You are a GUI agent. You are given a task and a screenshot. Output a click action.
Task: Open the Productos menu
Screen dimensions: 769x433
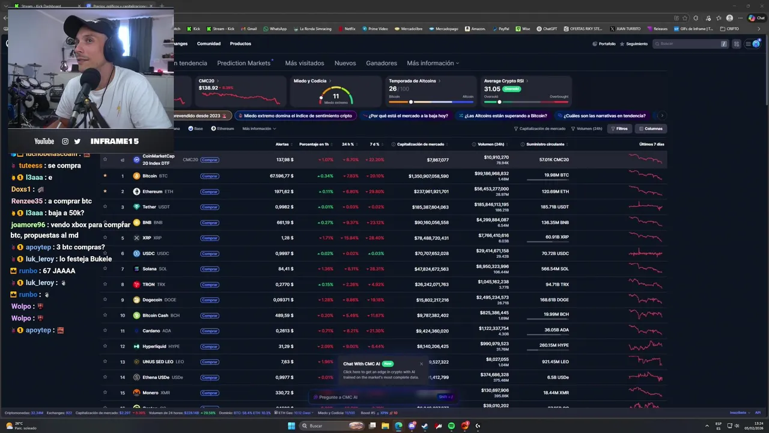coord(240,44)
